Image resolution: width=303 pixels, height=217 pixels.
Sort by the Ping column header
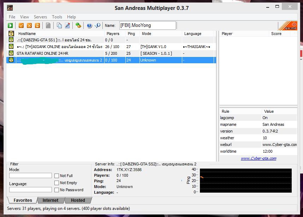[x=132, y=34]
